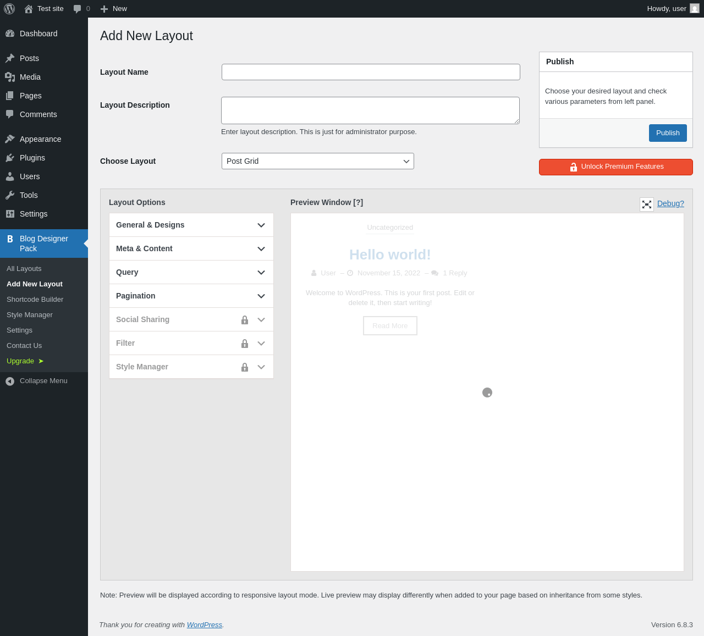Click the Unlock Premium Features button
704x636 pixels.
coord(616,167)
